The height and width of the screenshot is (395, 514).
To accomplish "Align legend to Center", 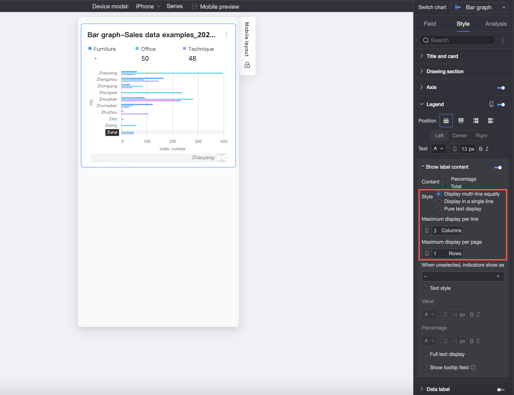I will click(459, 135).
